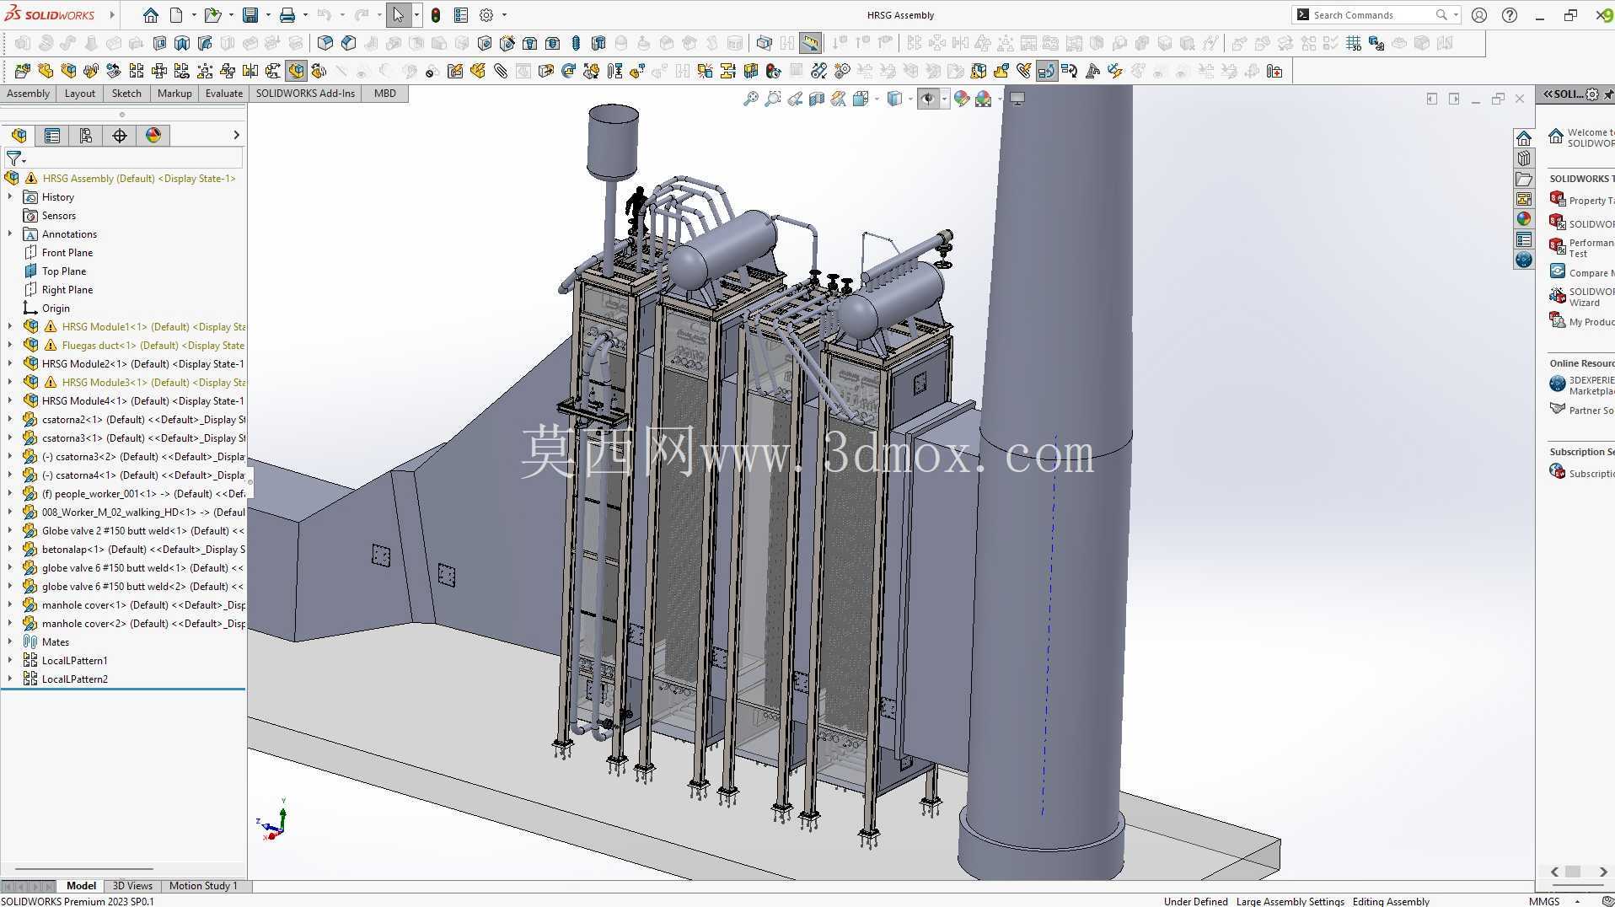Click the Rebuild traffic light icon

[436, 15]
